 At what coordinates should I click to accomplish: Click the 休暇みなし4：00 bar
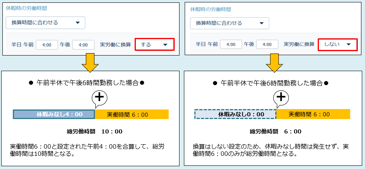[x=54, y=114]
